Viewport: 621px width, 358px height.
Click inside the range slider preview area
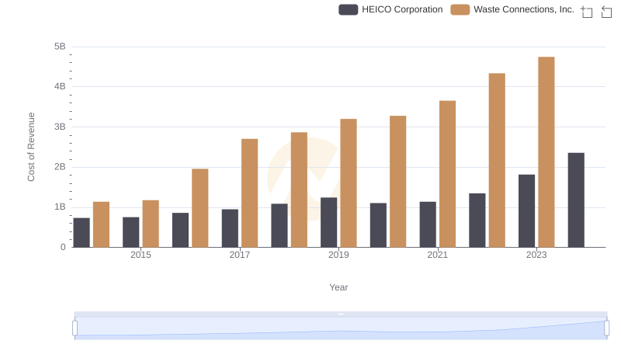pos(341,328)
